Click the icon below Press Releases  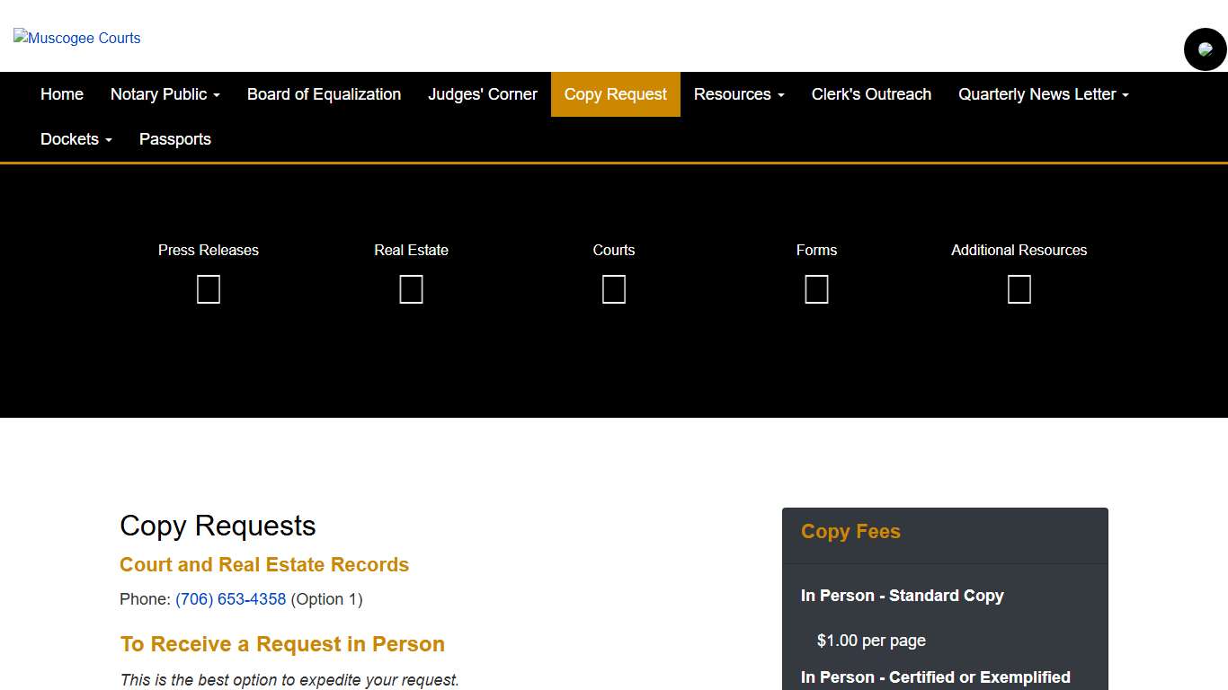[x=209, y=289]
